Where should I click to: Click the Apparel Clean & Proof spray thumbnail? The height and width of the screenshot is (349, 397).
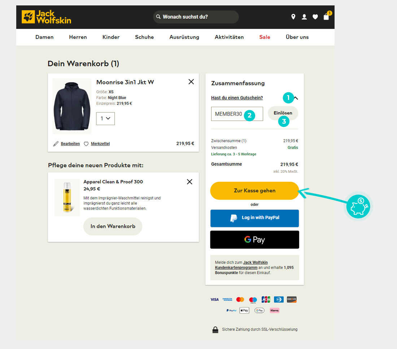tap(67, 198)
